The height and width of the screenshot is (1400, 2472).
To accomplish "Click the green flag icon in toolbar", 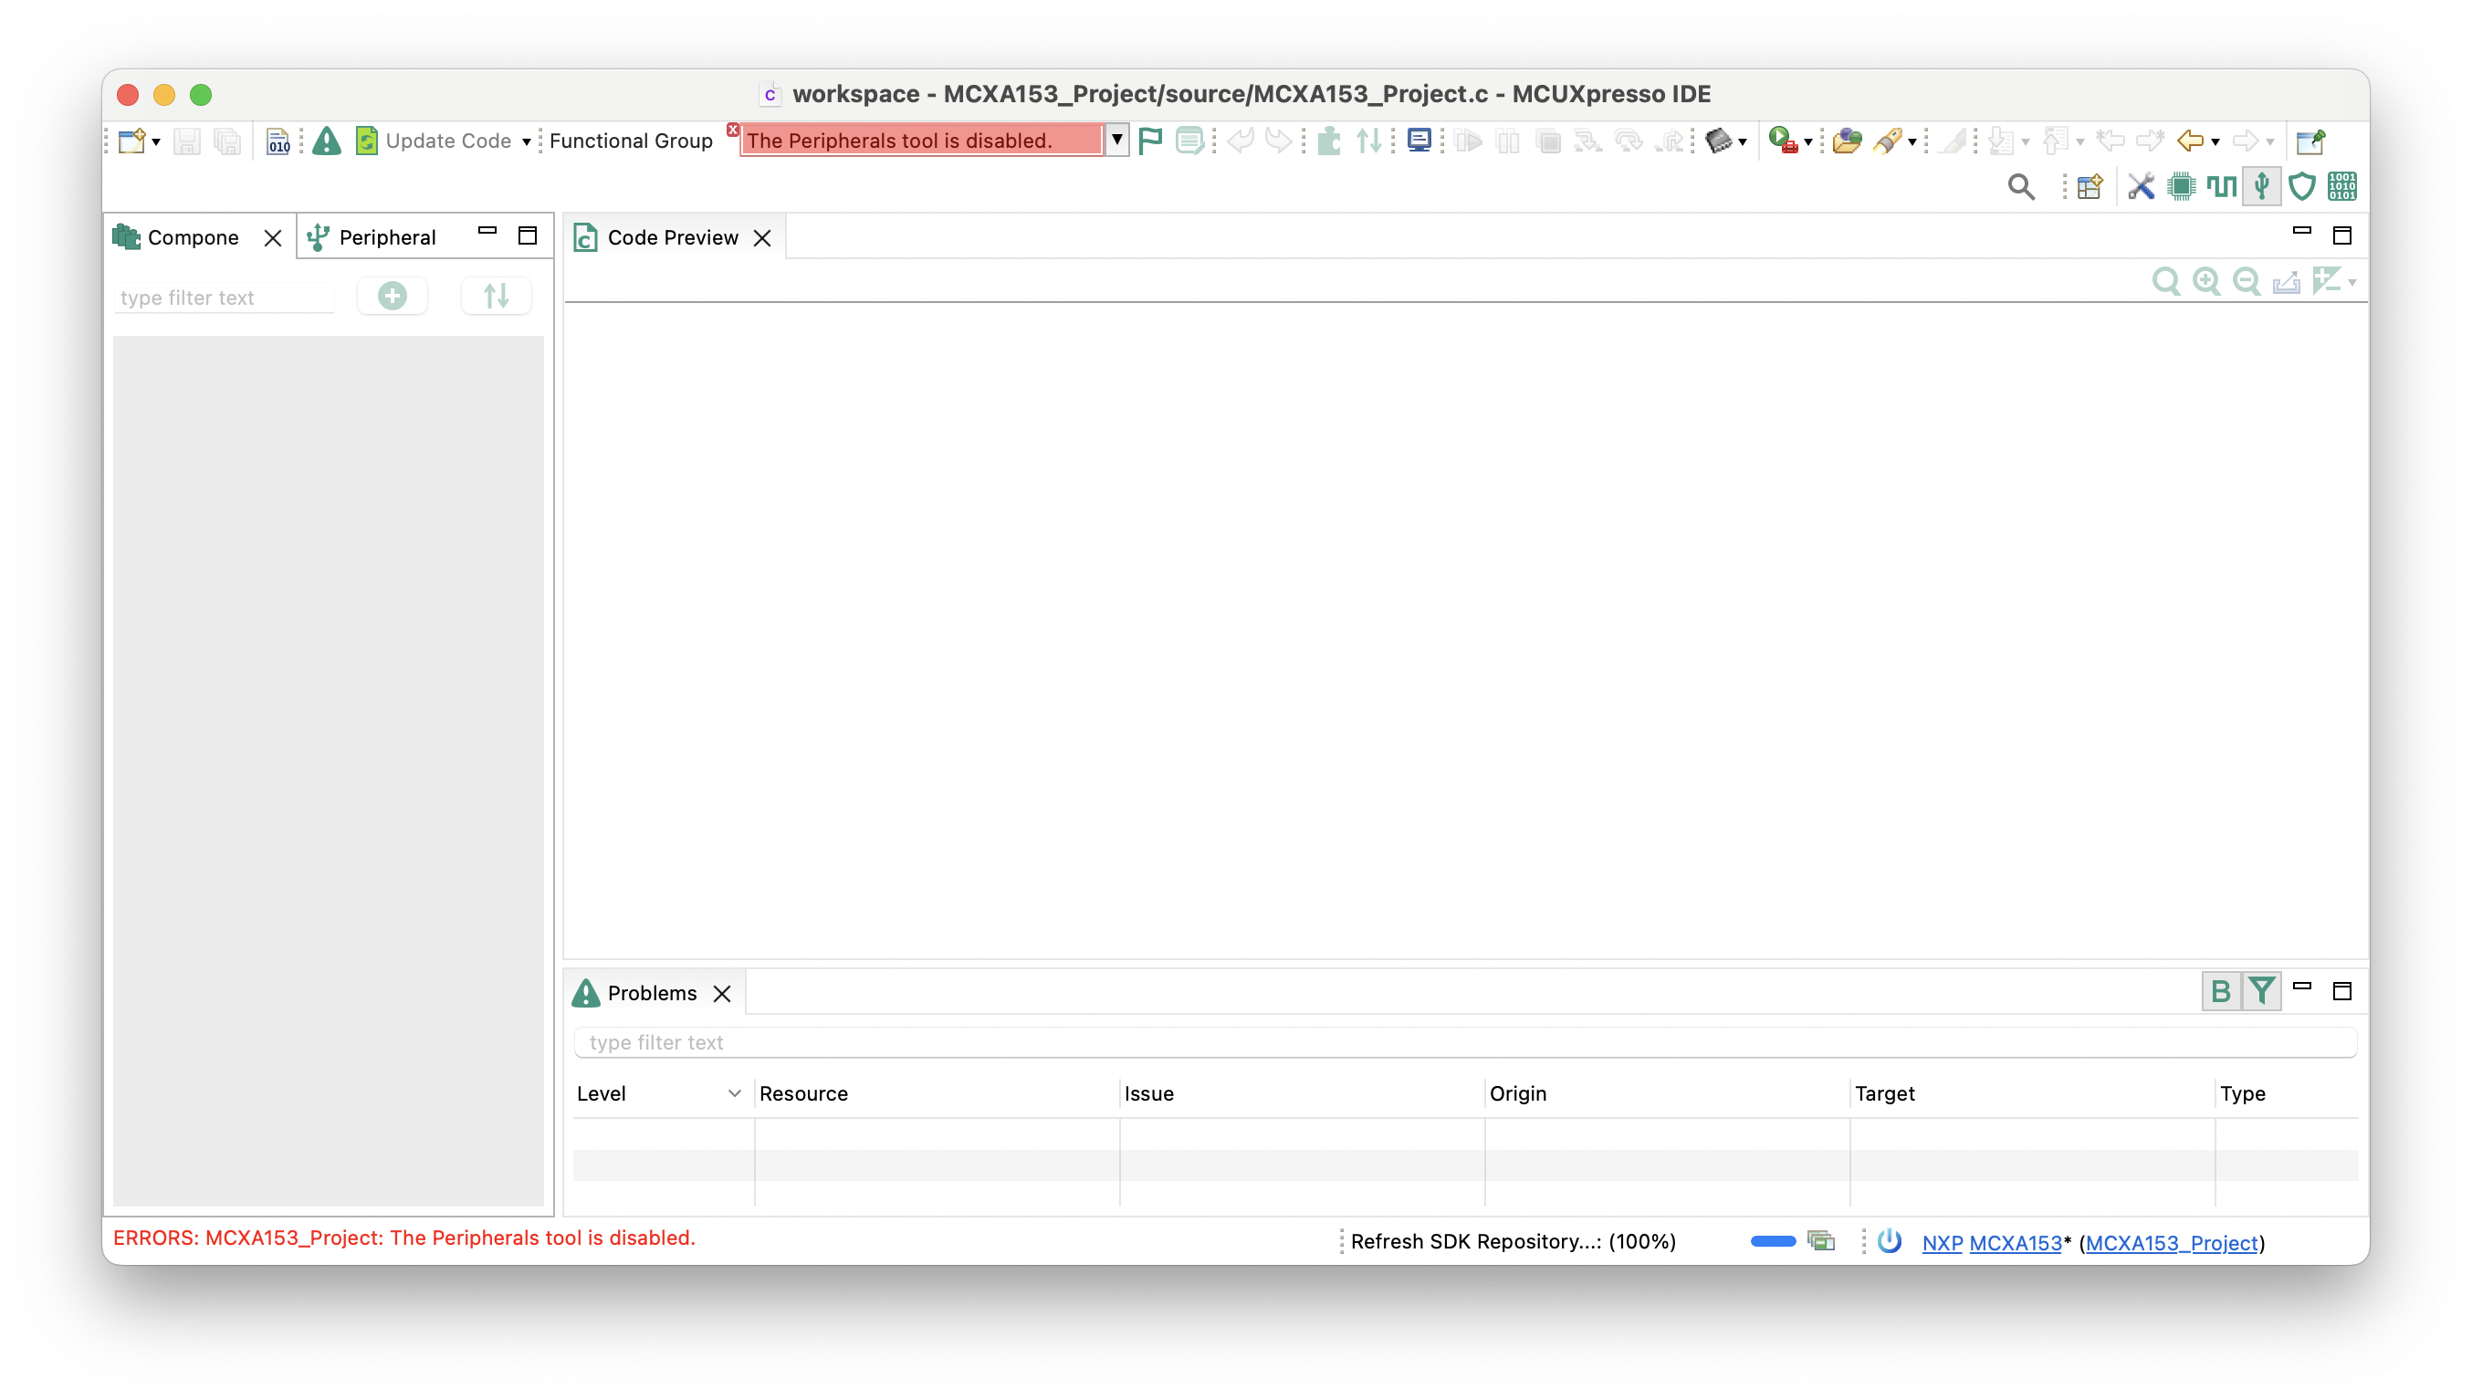I will click(1150, 141).
